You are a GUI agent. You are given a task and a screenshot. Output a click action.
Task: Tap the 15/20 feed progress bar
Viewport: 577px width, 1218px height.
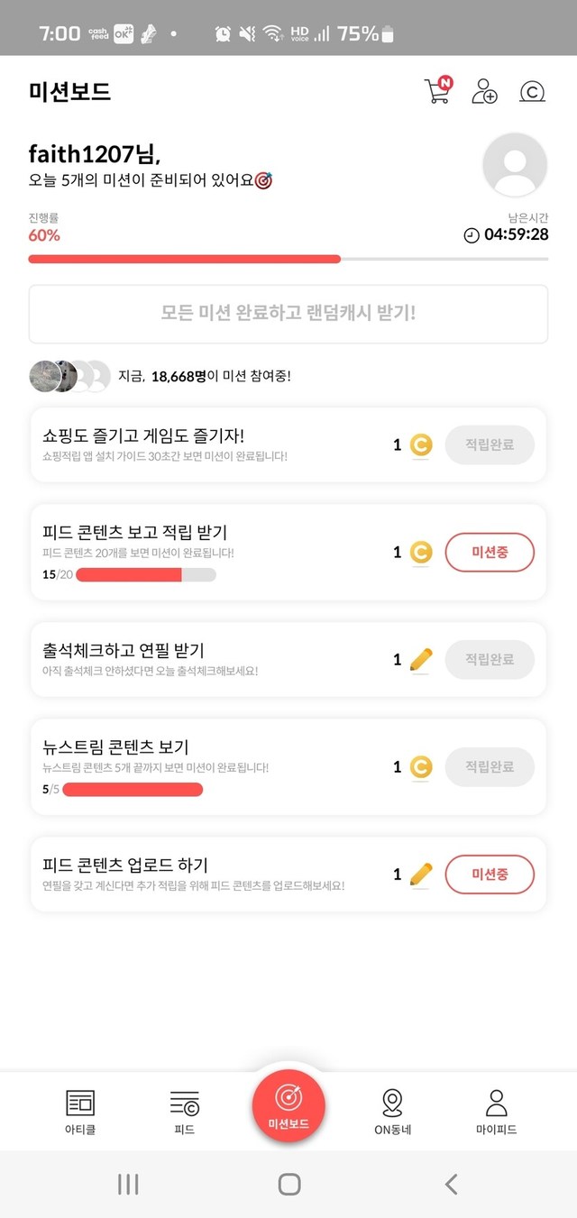146,575
